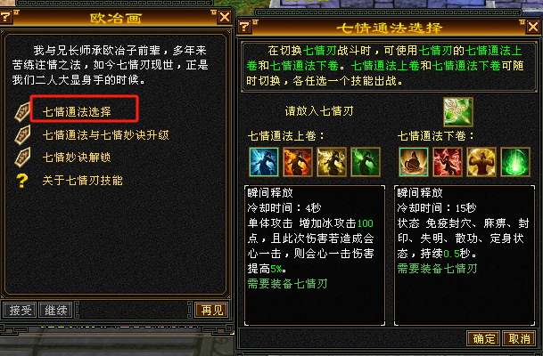Open help for 七情通法选择 window
This screenshot has width=543, height=356.
click(x=244, y=27)
